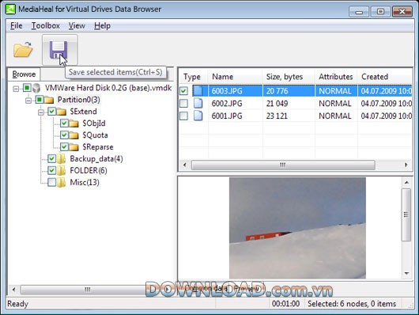Check the 6001.JPG file checkbox

click(183, 116)
